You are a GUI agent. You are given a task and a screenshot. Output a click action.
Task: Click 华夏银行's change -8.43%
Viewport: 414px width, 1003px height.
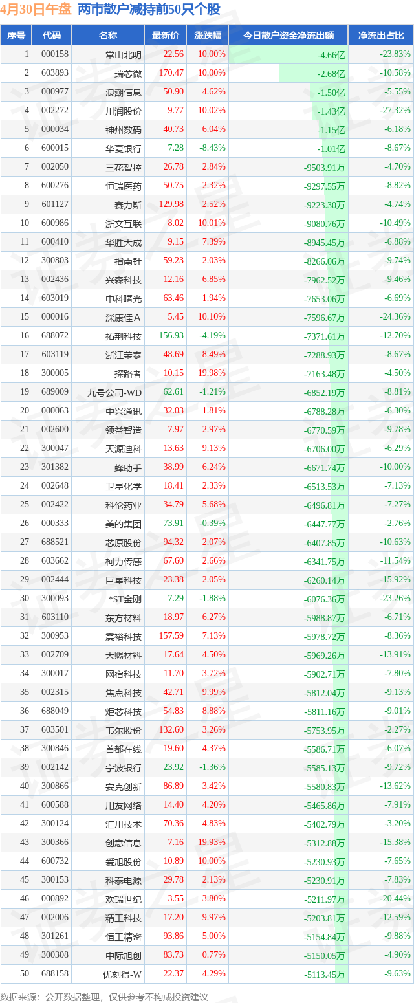213,148
